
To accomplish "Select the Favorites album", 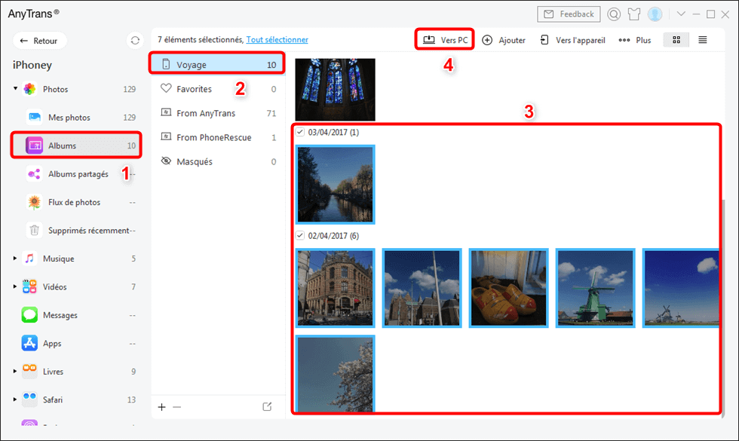I will (217, 89).
